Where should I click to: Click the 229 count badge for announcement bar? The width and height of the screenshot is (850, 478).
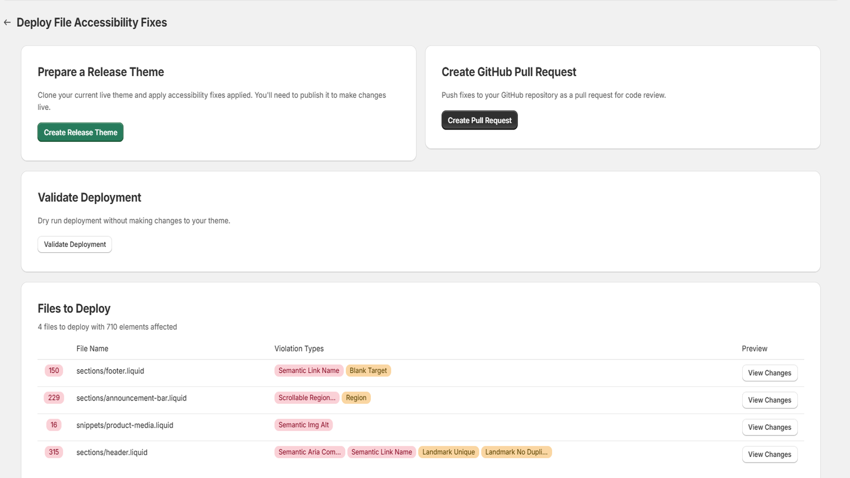[x=54, y=398]
